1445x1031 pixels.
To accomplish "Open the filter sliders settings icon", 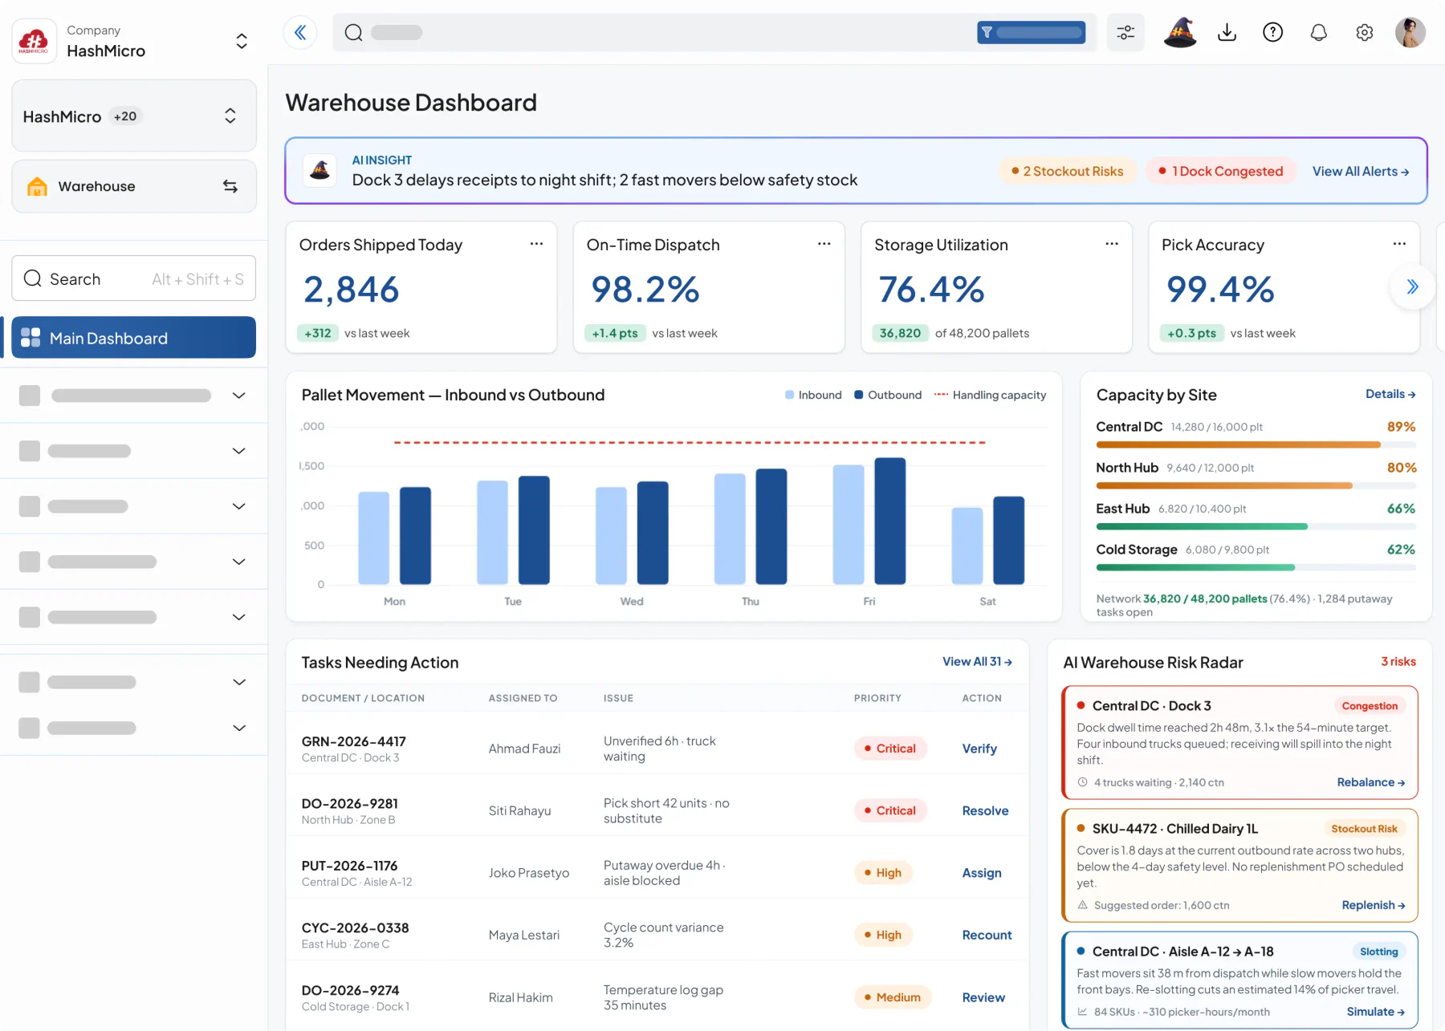I will (x=1125, y=32).
